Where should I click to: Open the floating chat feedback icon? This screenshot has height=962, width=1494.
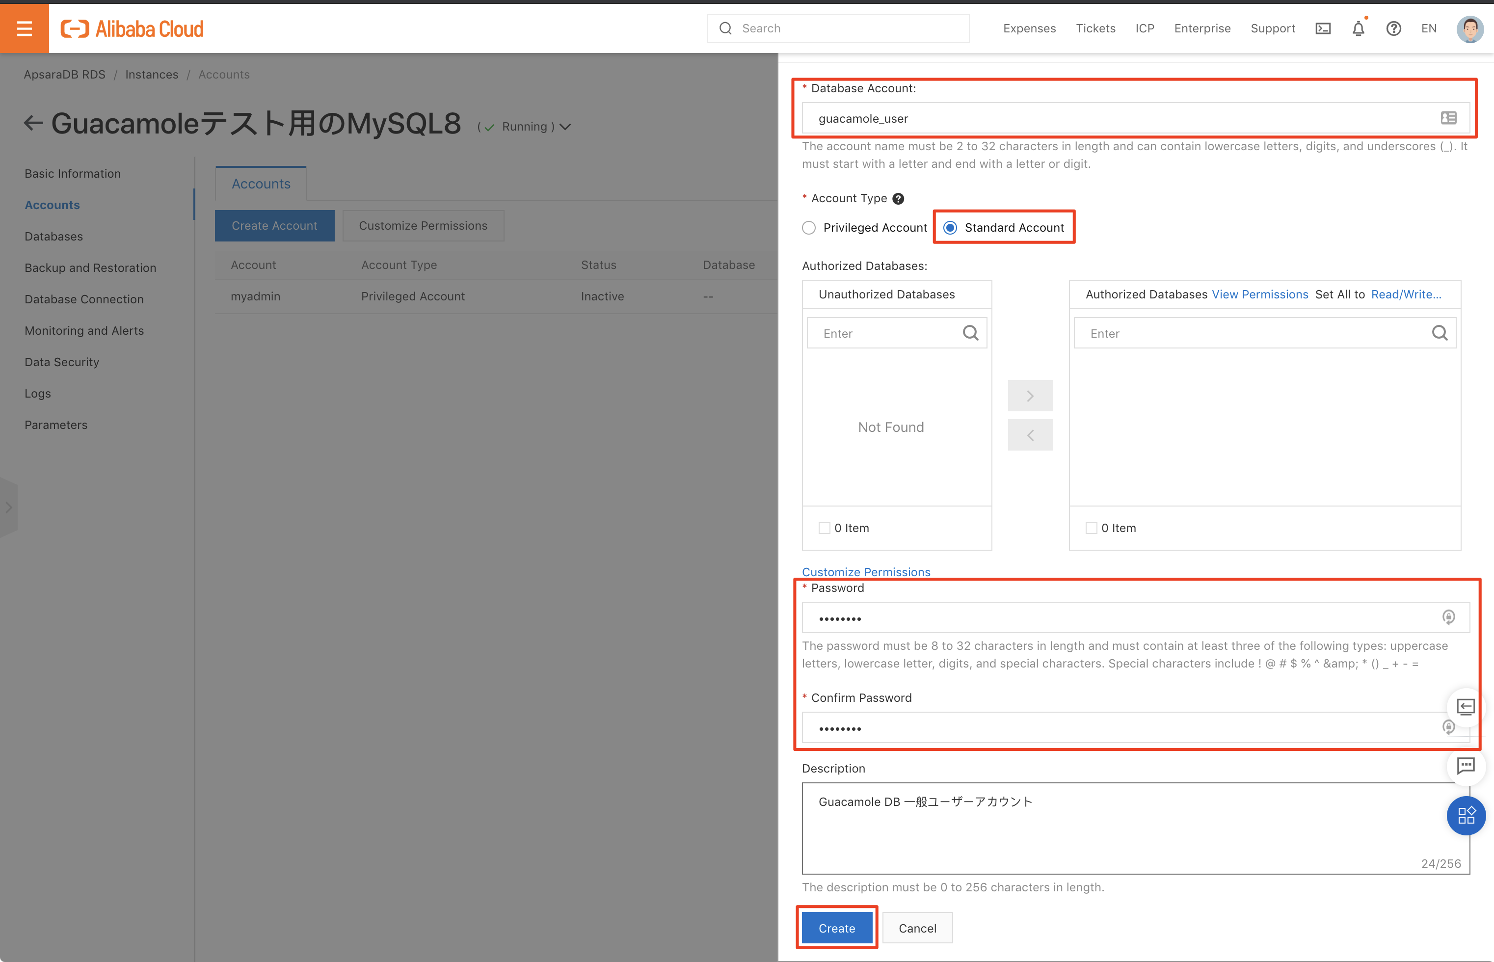(x=1465, y=765)
